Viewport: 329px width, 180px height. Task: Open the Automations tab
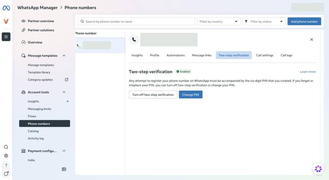click(176, 55)
